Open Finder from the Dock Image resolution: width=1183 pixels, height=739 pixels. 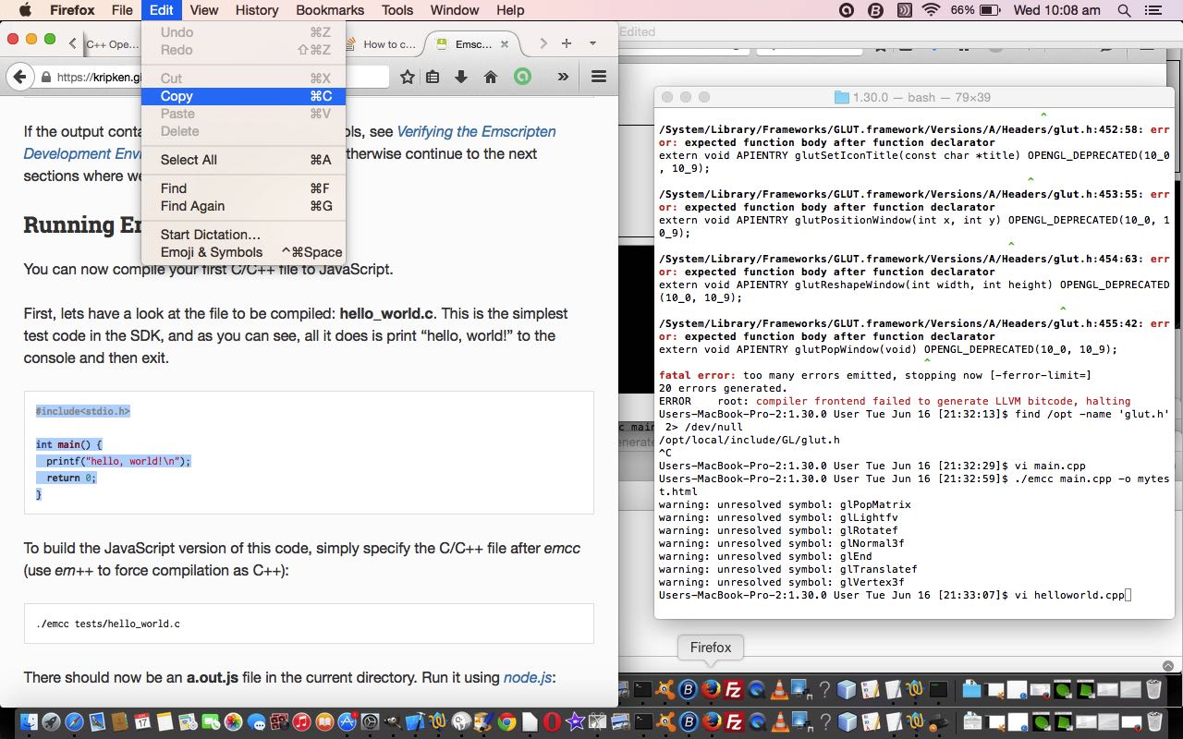29,721
